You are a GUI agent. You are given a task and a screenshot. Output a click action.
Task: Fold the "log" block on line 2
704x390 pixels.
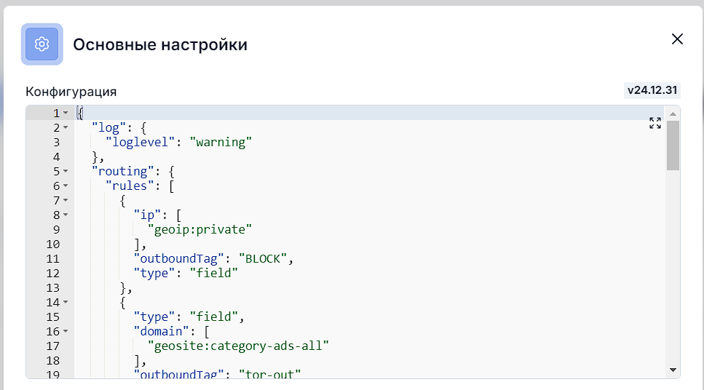point(66,127)
